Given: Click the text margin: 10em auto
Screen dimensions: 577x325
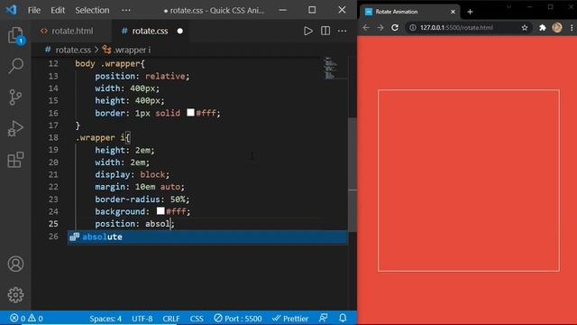Looking at the screenshot, I should (x=140, y=187).
